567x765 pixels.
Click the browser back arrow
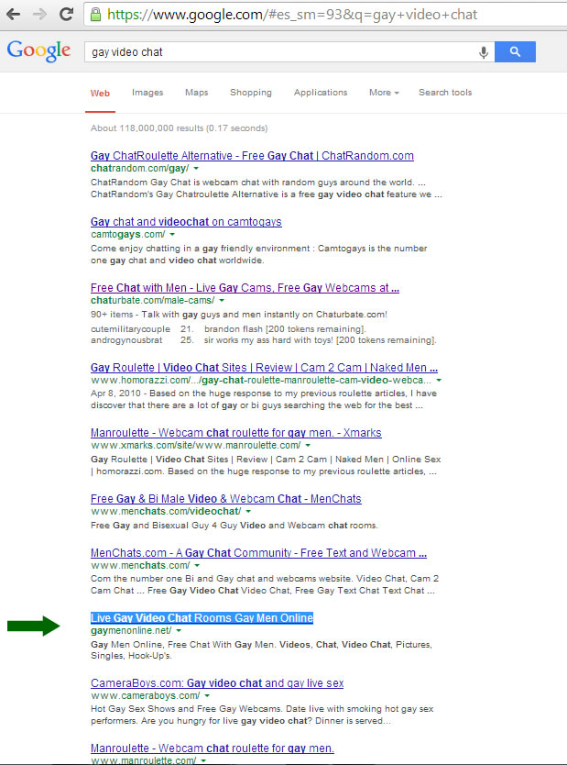[14, 15]
